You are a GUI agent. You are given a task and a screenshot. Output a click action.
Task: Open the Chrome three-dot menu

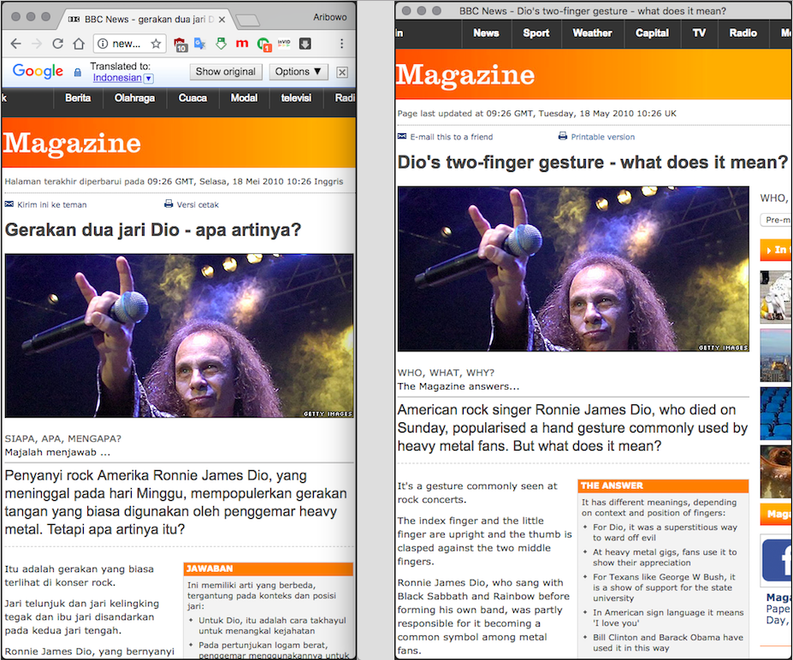pyautogui.click(x=342, y=44)
